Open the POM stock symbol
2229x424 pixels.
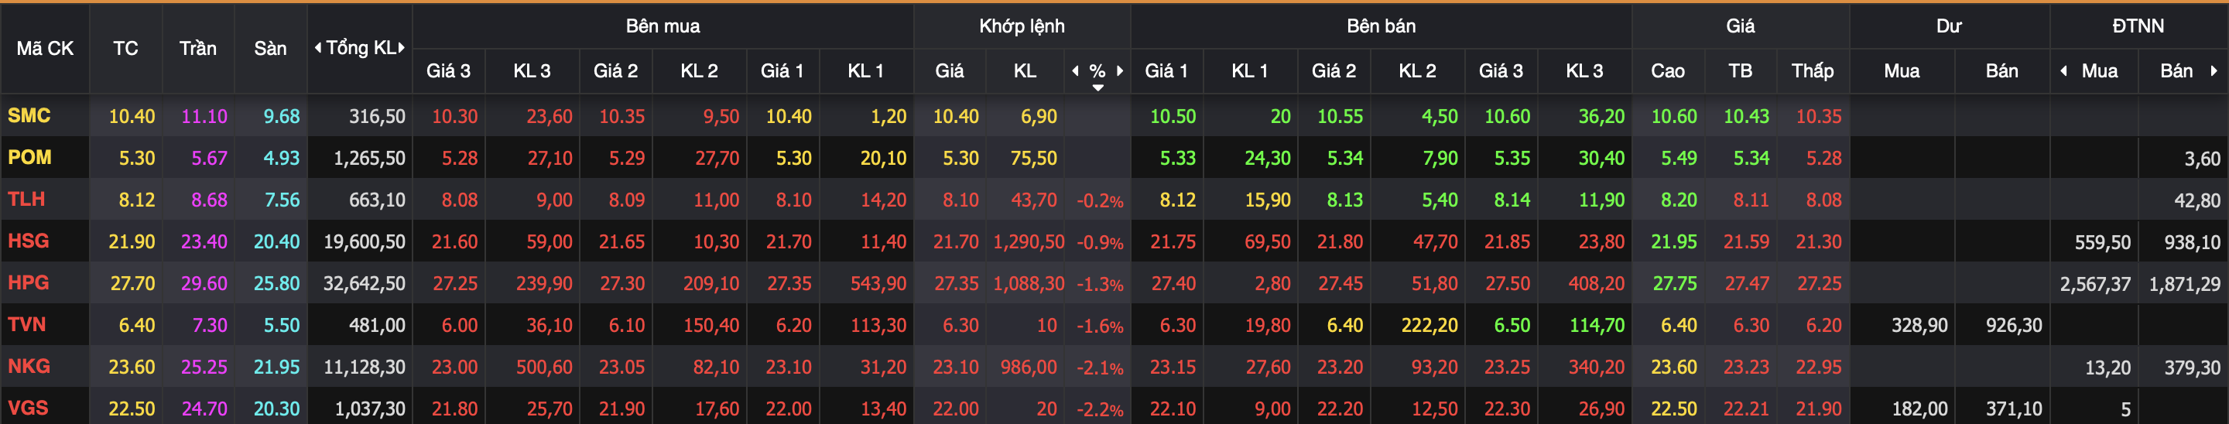pos(29,156)
